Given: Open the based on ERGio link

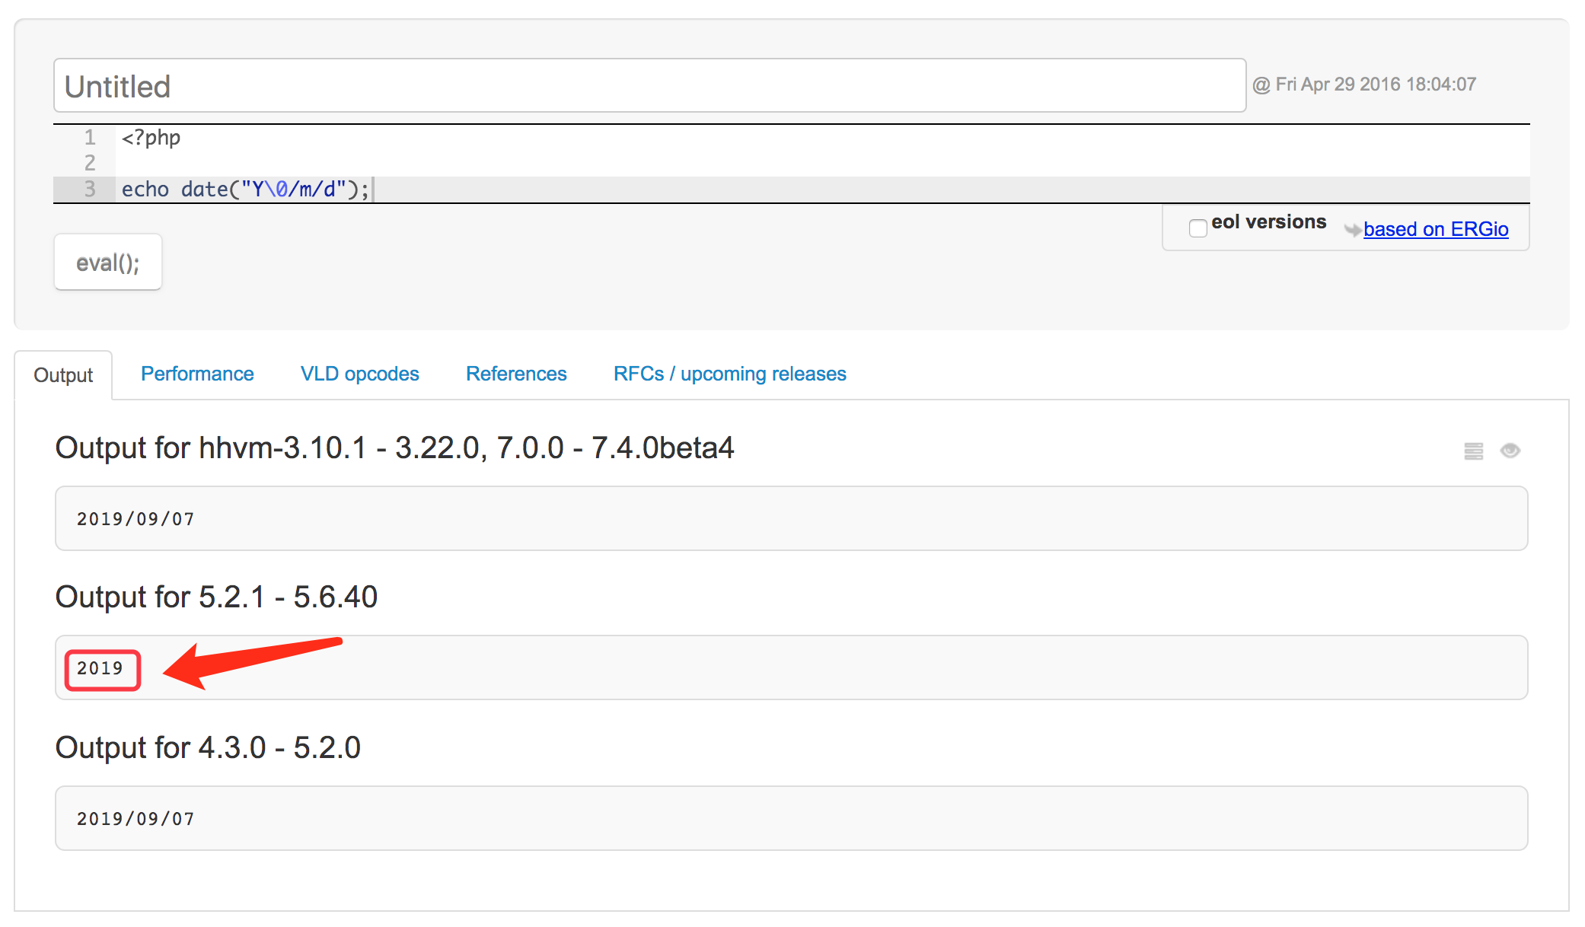Looking at the screenshot, I should pos(1436,229).
